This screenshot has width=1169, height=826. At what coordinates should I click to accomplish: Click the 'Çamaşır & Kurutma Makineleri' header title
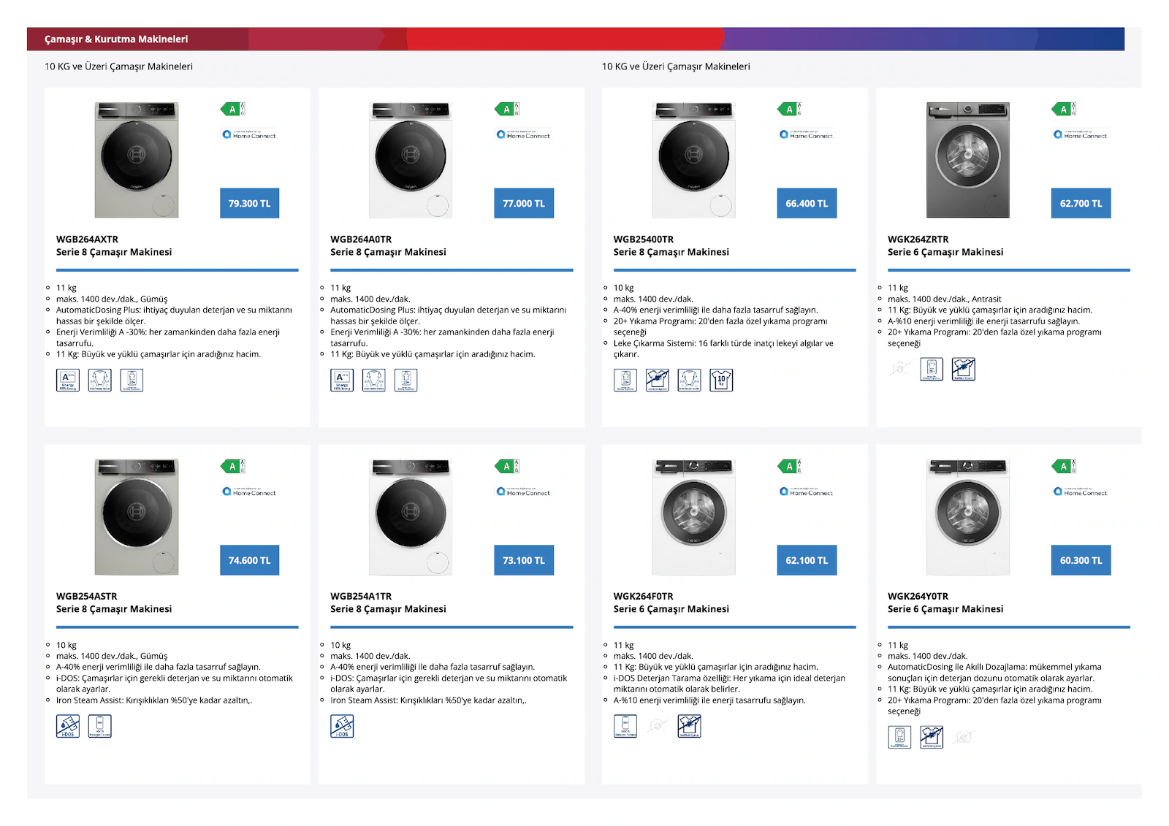point(116,39)
